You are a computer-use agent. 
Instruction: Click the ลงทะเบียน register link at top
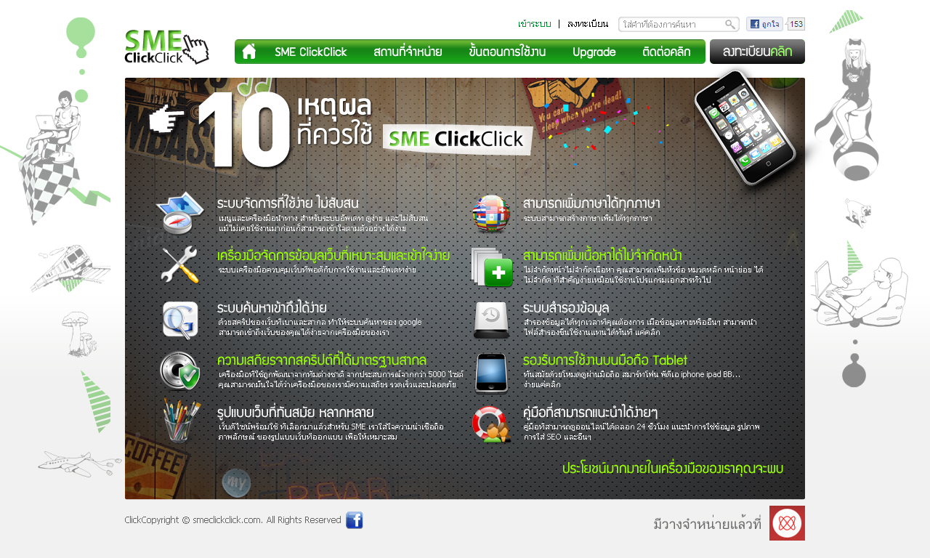[x=587, y=24]
